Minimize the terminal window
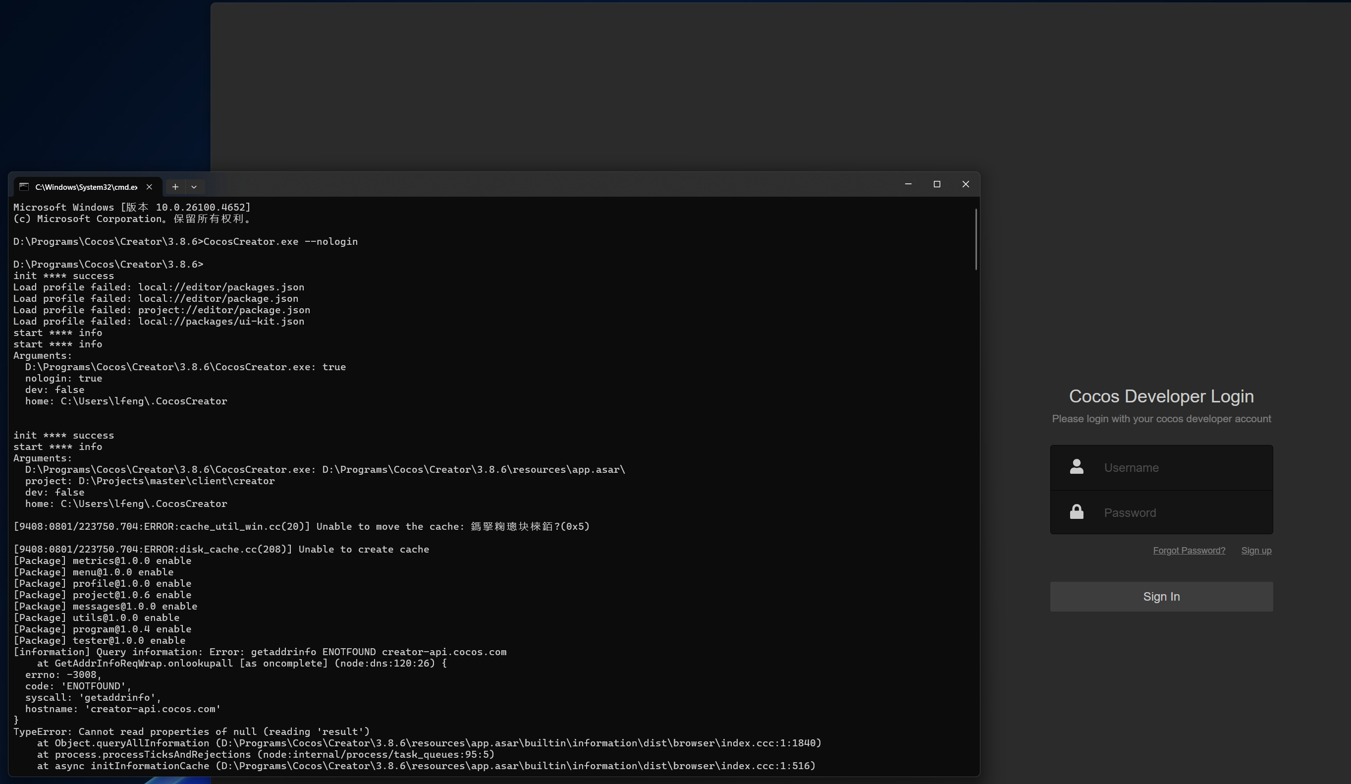1351x784 pixels. (x=908, y=184)
